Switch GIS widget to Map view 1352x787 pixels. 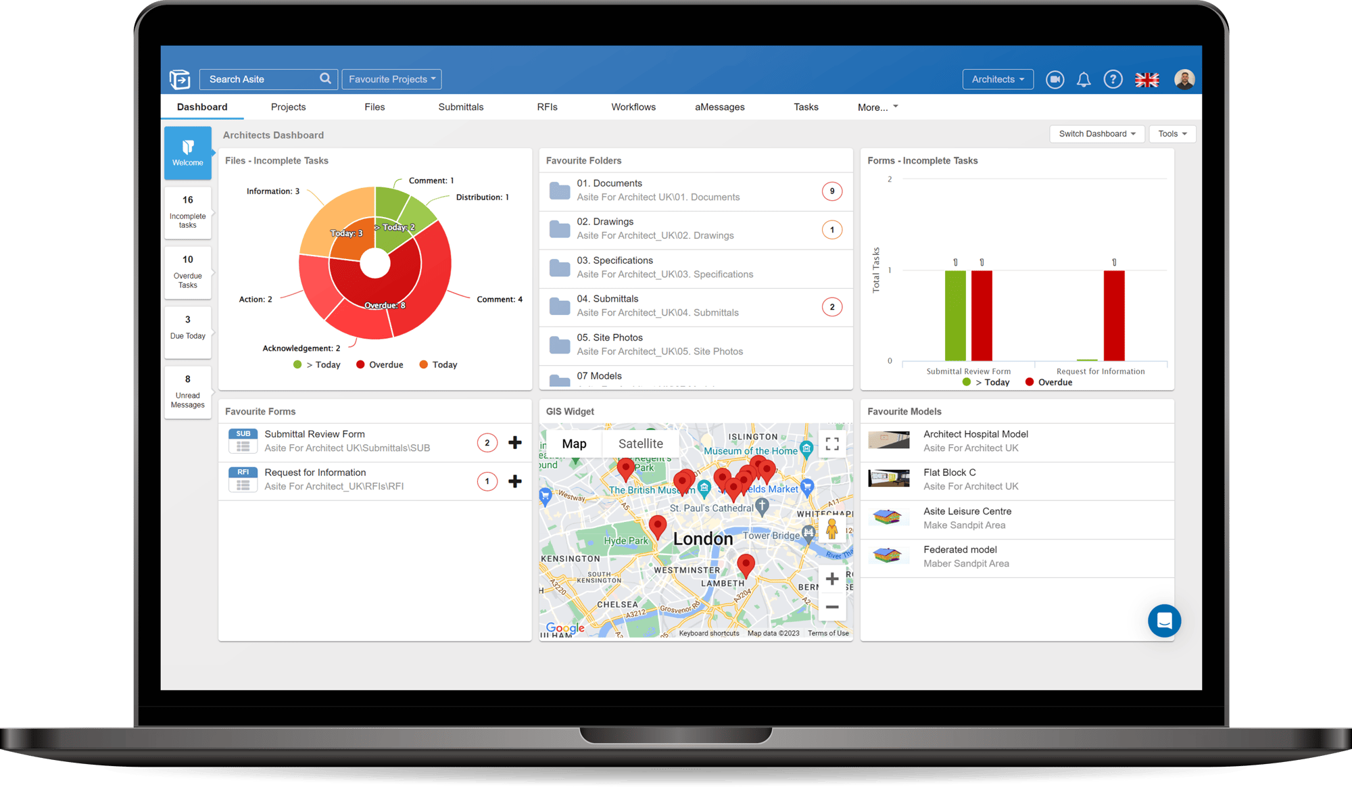(x=574, y=444)
